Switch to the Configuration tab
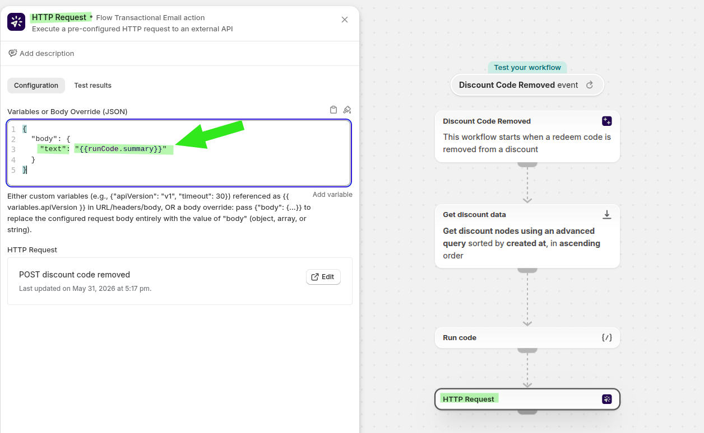This screenshot has height=433, width=704. [36, 86]
